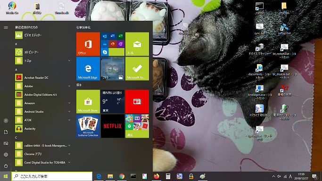322x181 pixels.
Task: Open Skype from Office app group
Action: point(105,52)
